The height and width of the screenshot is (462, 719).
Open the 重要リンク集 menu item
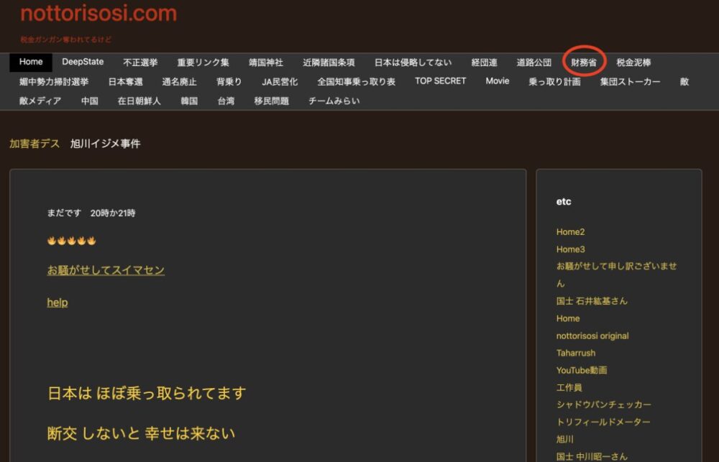[x=203, y=63]
